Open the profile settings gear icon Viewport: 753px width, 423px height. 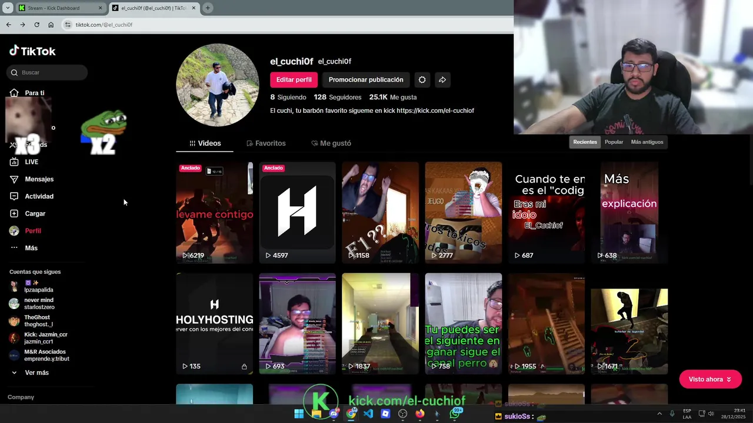click(422, 80)
